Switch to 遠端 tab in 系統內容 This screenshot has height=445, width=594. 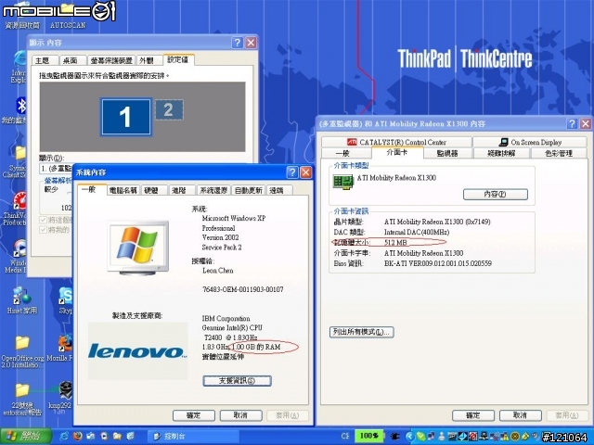click(x=279, y=190)
